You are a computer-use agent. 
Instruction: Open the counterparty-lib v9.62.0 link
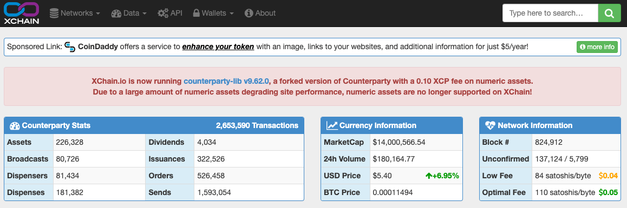[226, 81]
